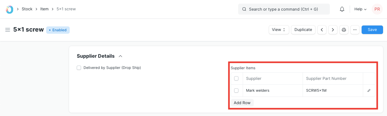
Task: Add a row to Supplier Items
Action: pyautogui.click(x=242, y=103)
